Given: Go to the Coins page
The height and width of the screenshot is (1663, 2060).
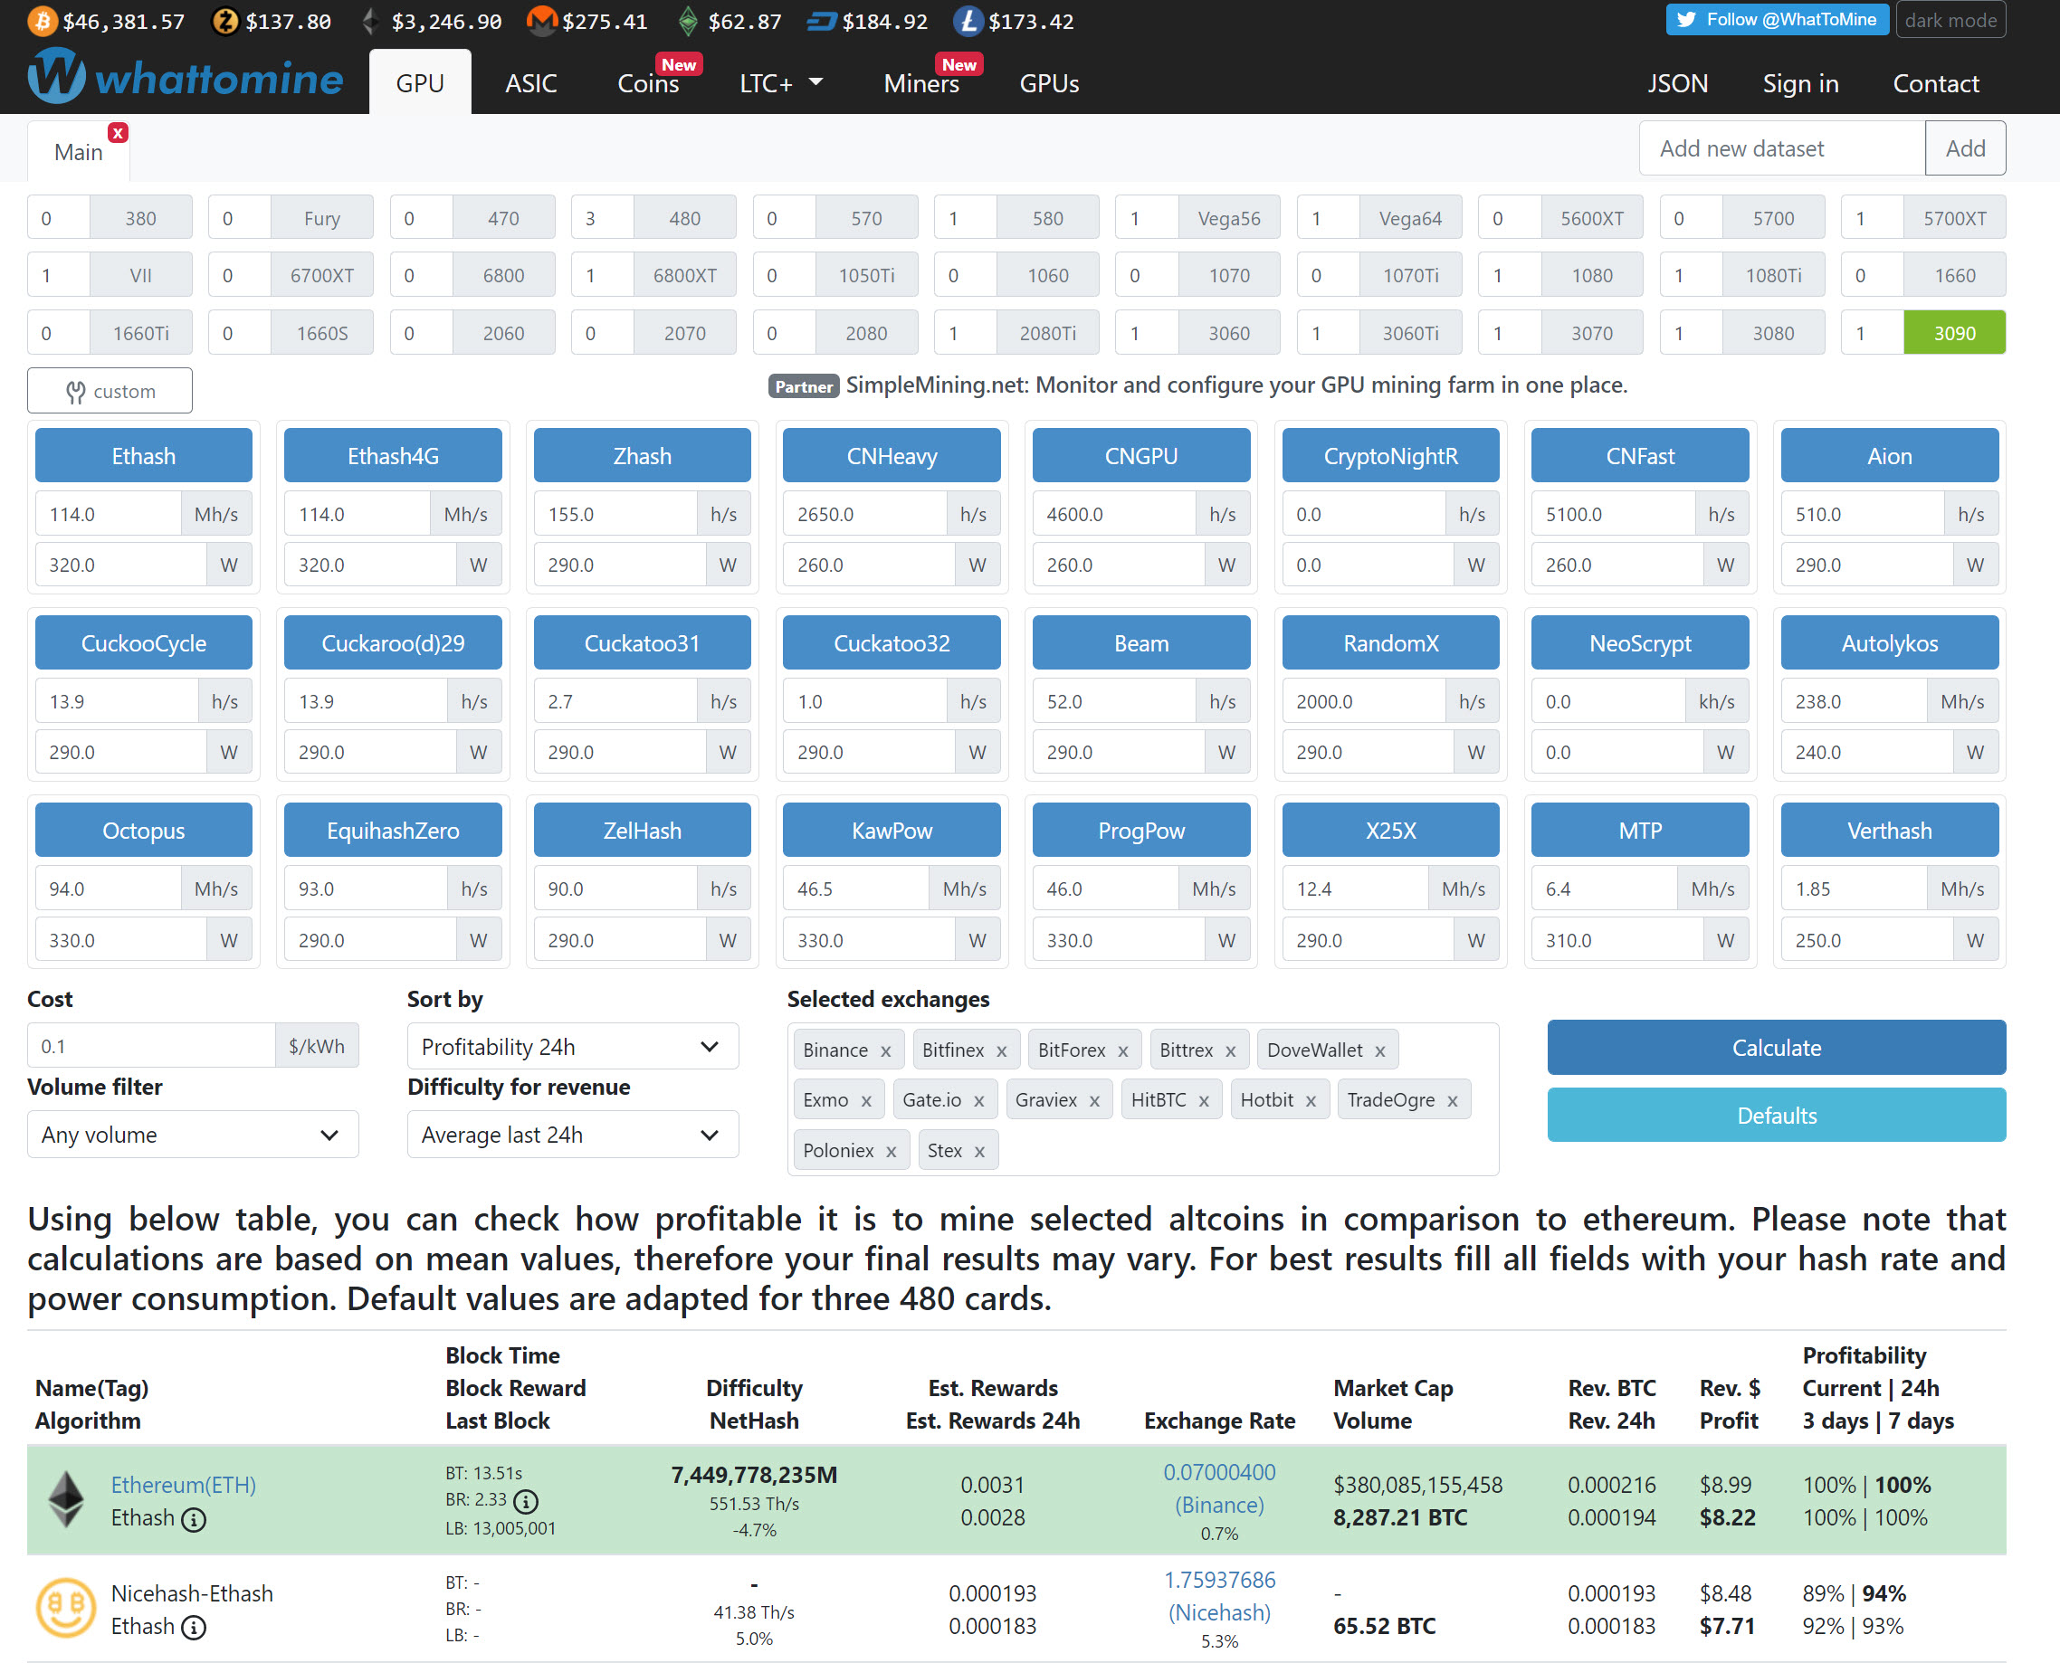Looking at the screenshot, I should [648, 83].
